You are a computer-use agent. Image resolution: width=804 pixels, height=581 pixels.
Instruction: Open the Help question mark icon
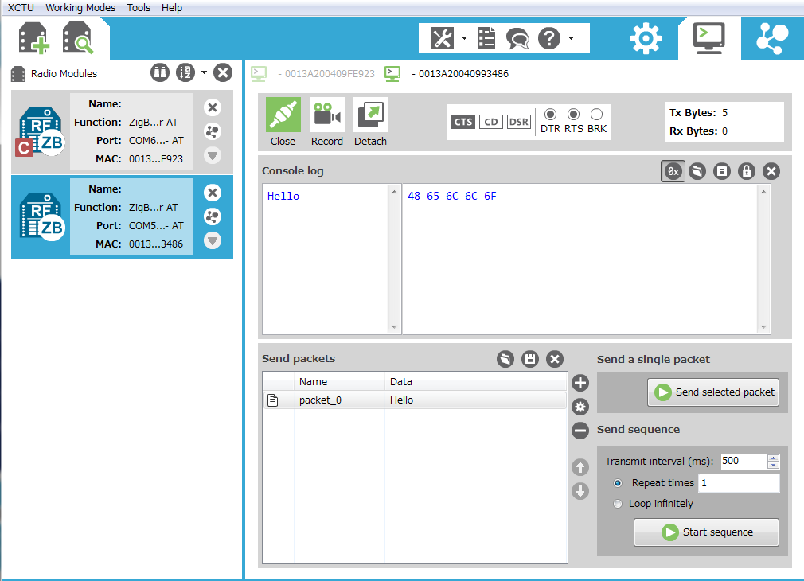tap(549, 38)
